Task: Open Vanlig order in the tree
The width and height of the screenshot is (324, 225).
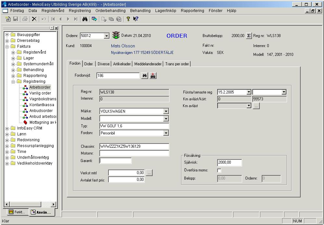Action: point(40,93)
